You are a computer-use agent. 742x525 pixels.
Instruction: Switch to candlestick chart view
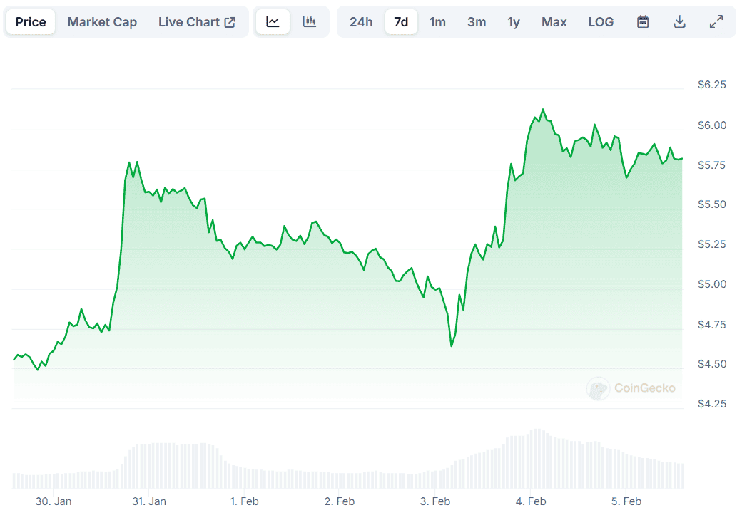(310, 22)
